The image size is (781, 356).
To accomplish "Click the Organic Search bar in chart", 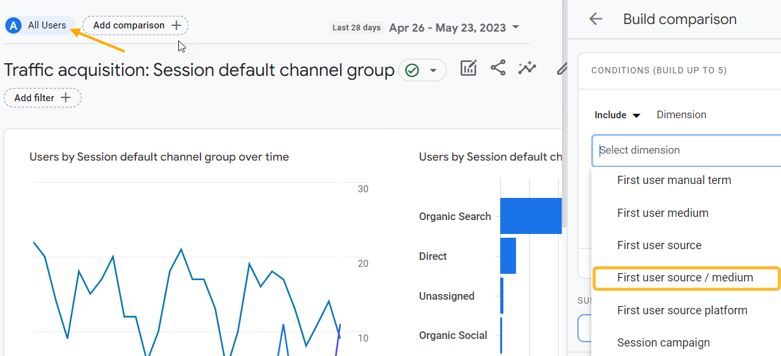I will coord(531,216).
